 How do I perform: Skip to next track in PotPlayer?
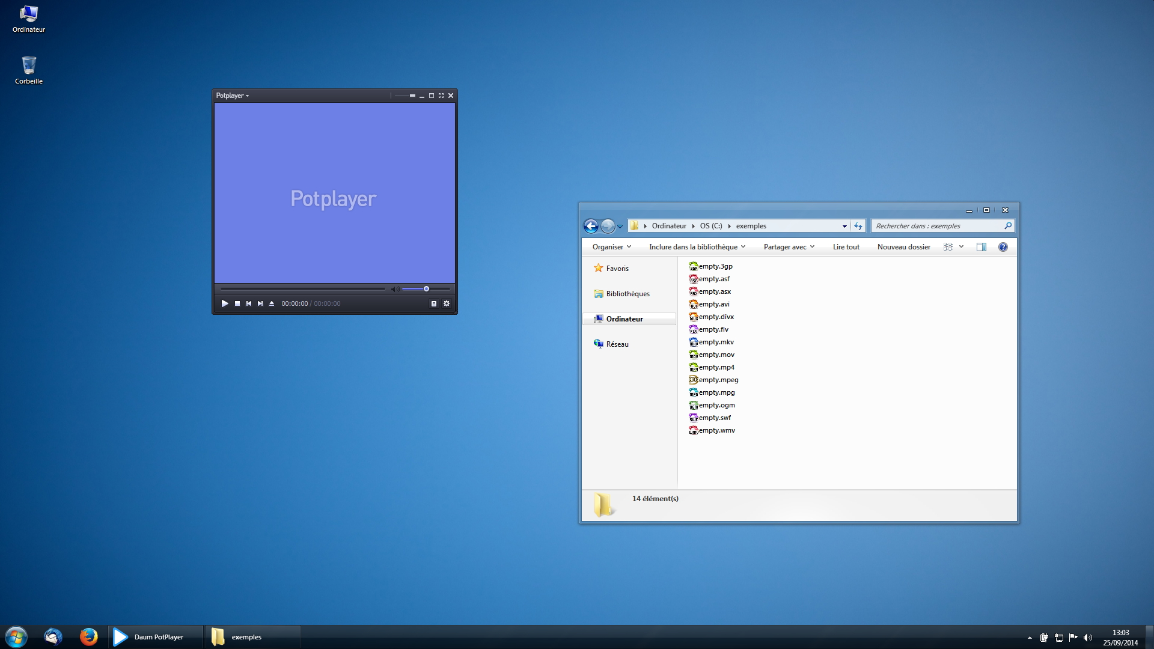[x=260, y=303]
